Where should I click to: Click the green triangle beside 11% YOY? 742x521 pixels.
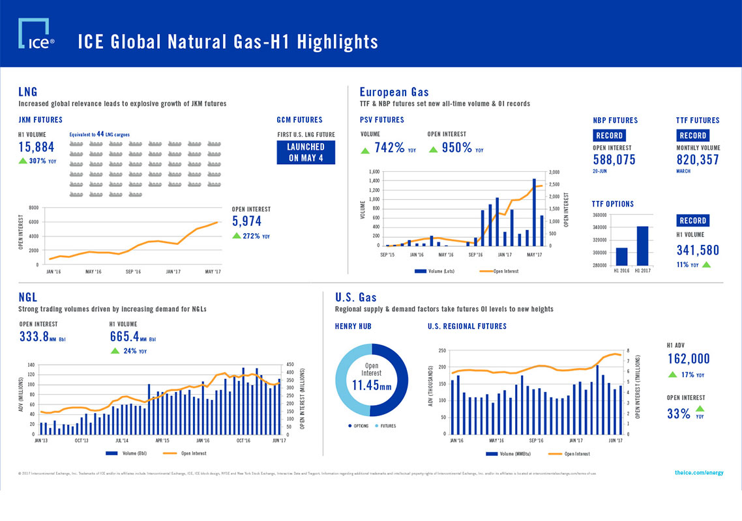coord(705,265)
